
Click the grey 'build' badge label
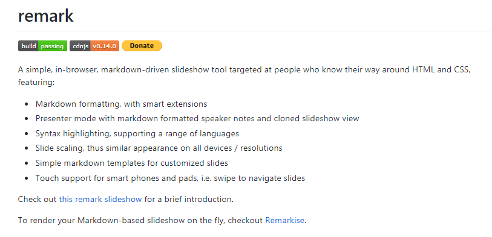click(28, 46)
